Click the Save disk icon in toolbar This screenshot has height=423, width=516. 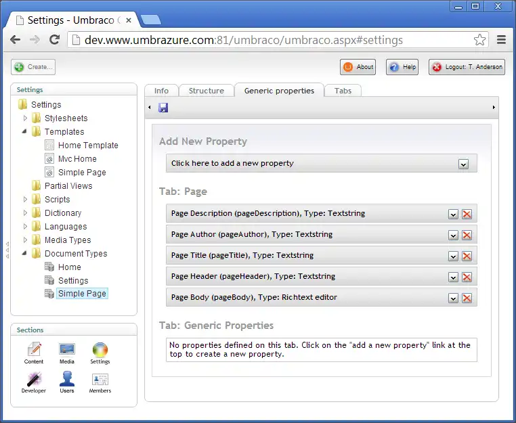tap(163, 108)
